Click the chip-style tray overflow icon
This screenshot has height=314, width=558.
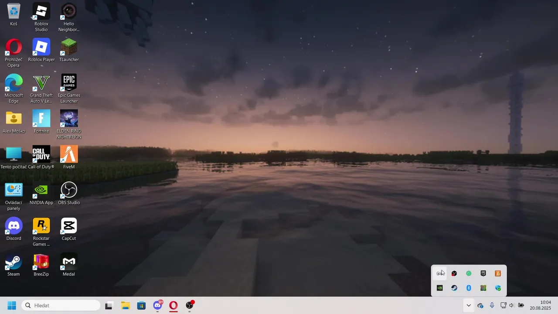483,288
